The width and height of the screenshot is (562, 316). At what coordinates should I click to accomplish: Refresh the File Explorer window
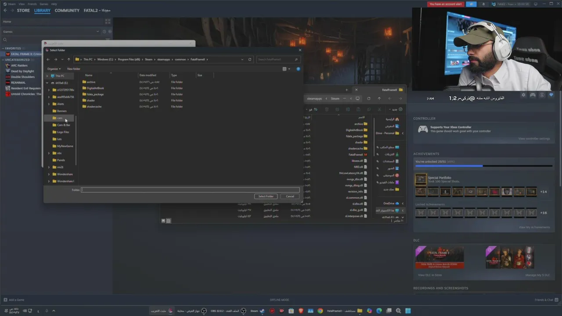click(x=368, y=99)
